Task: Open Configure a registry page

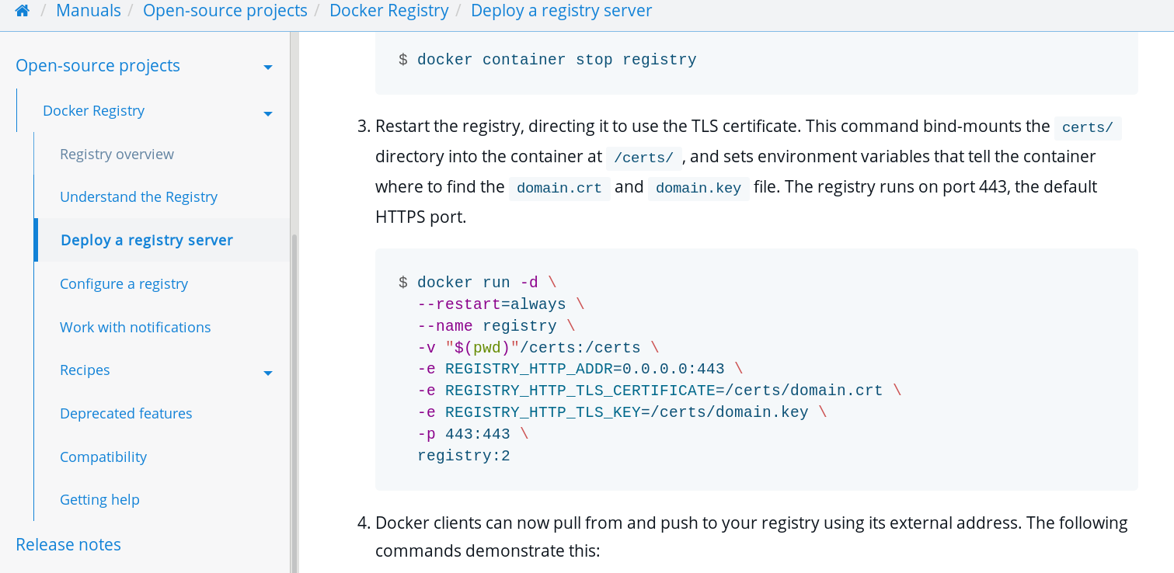Action: pos(124,284)
